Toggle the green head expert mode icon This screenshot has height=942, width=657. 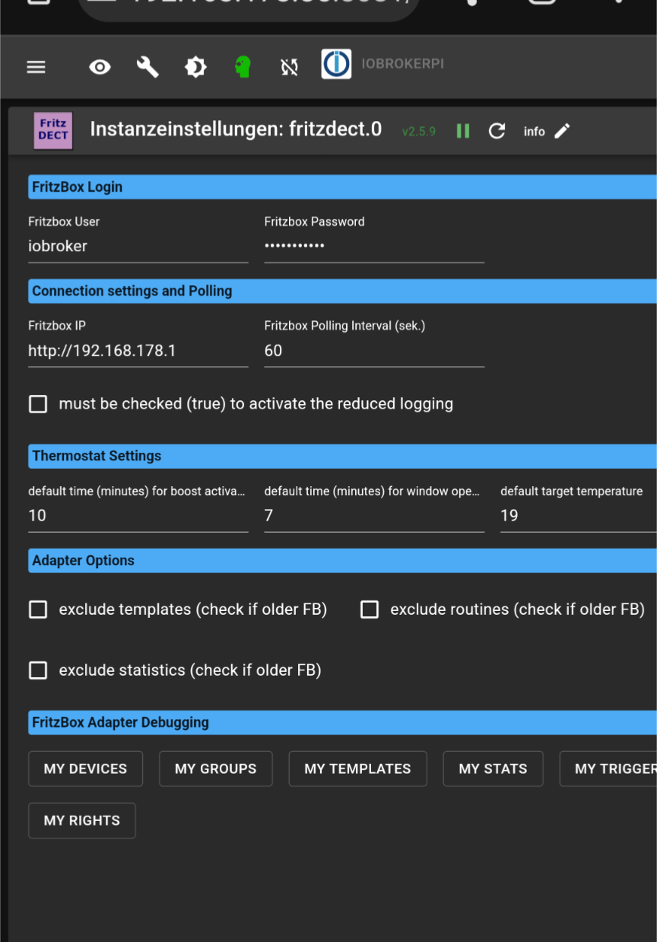tap(243, 67)
